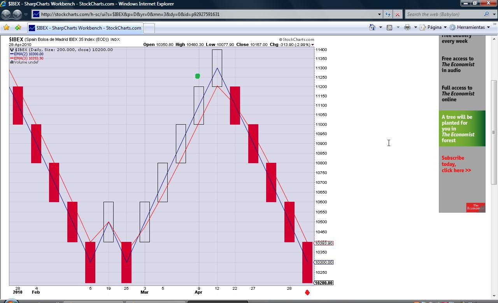Viewport: 498px width, 303px height.
Task: Expand the address bar history dropdown
Action: [379, 14]
